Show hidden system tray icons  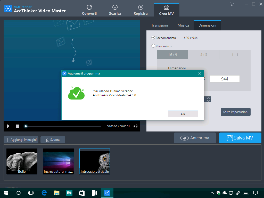(x=212, y=193)
